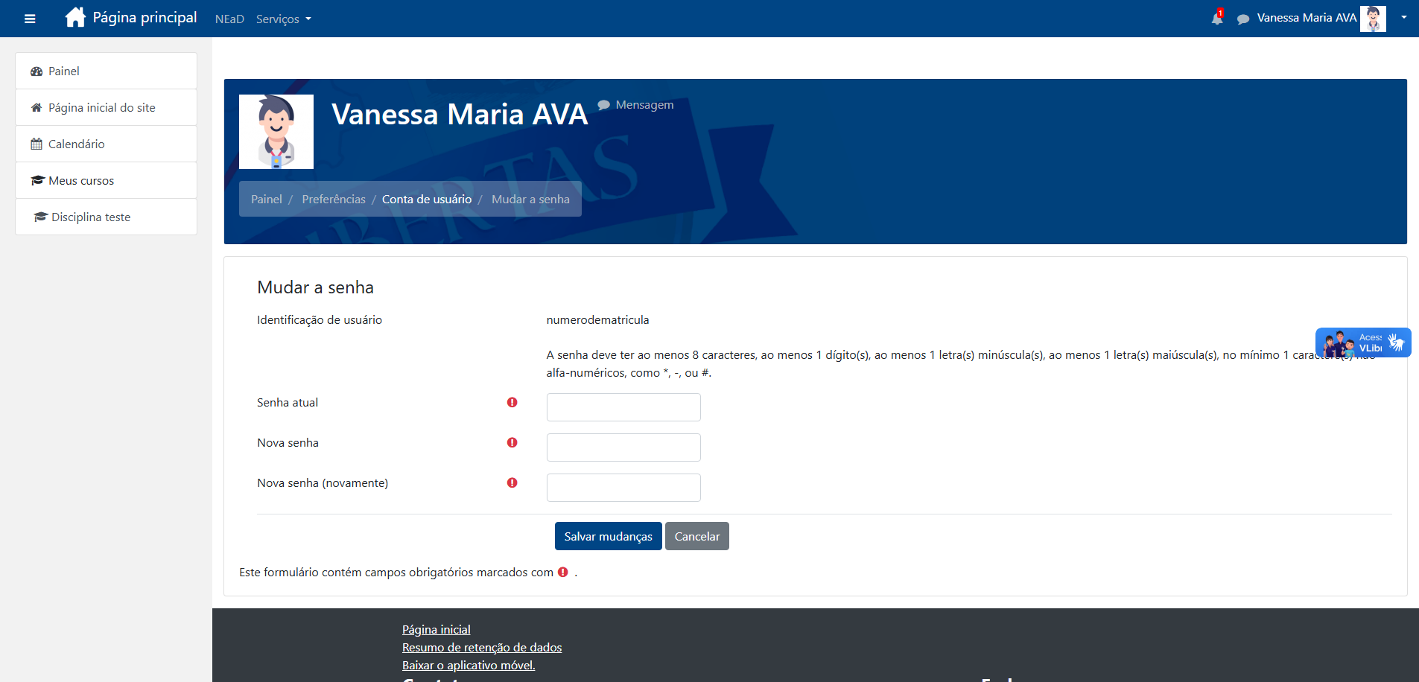This screenshot has height=682, width=1419.
Task: Click the Salvar mudanças button
Action: [608, 536]
